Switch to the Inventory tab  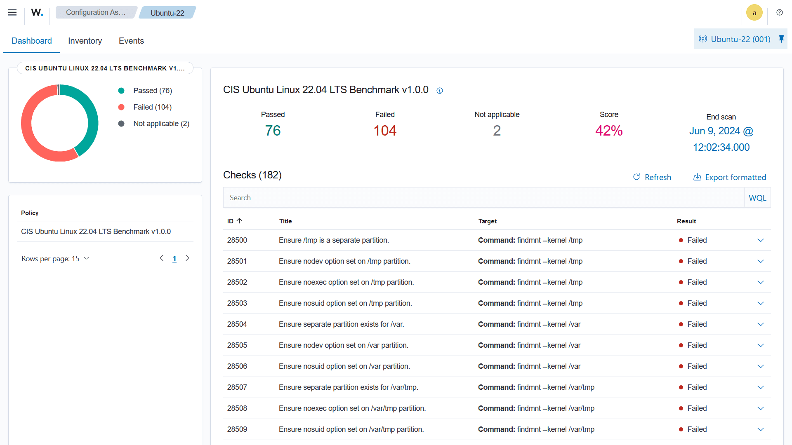coord(85,41)
